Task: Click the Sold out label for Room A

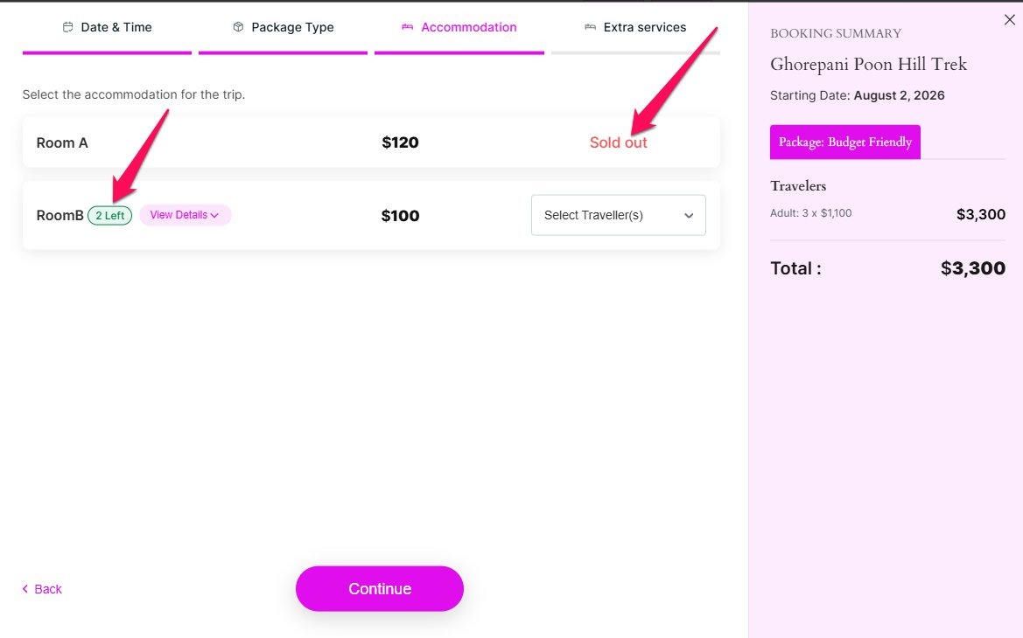Action: coord(618,142)
